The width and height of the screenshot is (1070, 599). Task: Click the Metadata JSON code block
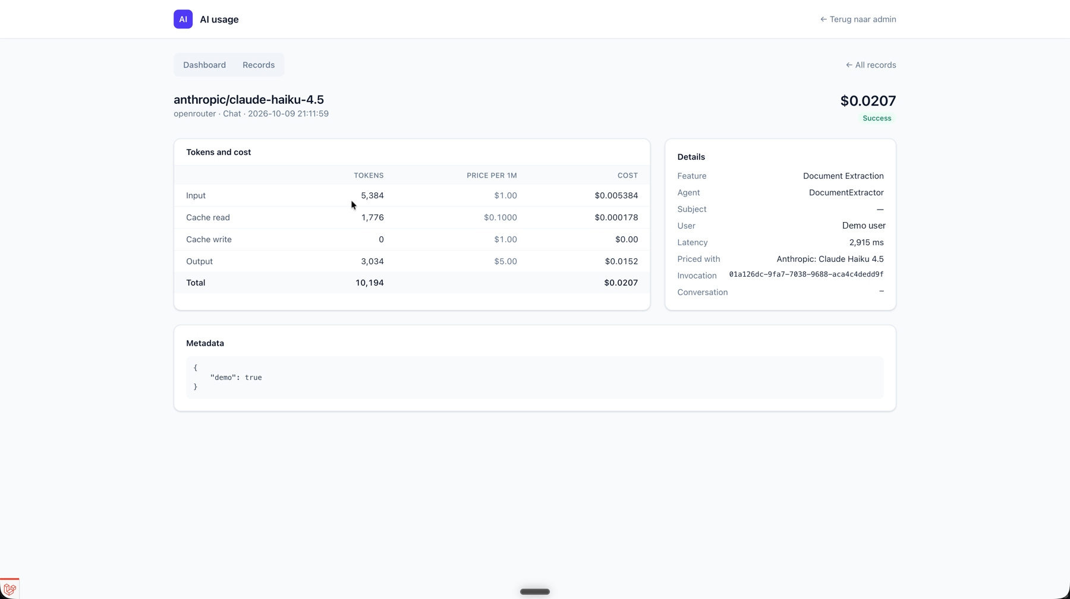[x=534, y=378]
